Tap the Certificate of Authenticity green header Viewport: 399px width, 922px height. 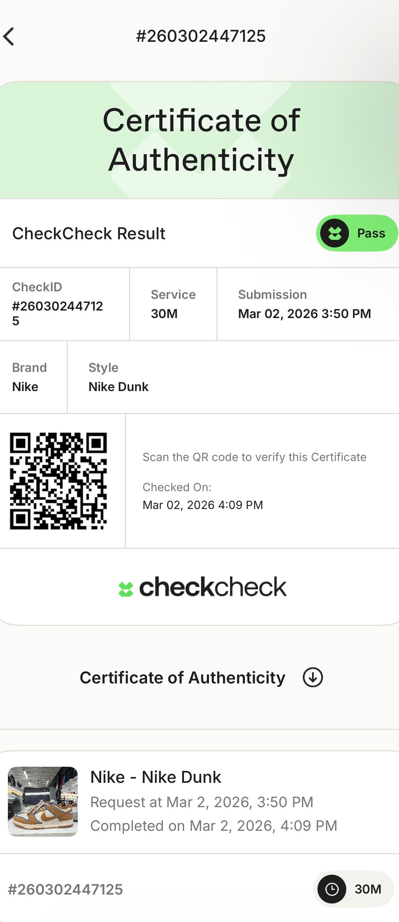pyautogui.click(x=201, y=140)
